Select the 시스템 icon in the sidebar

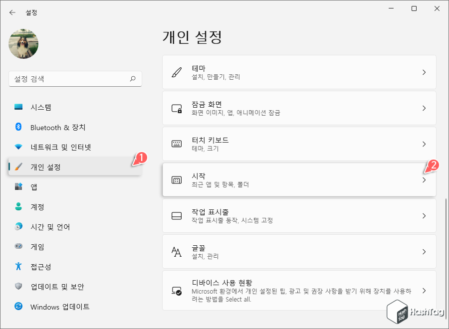18,107
